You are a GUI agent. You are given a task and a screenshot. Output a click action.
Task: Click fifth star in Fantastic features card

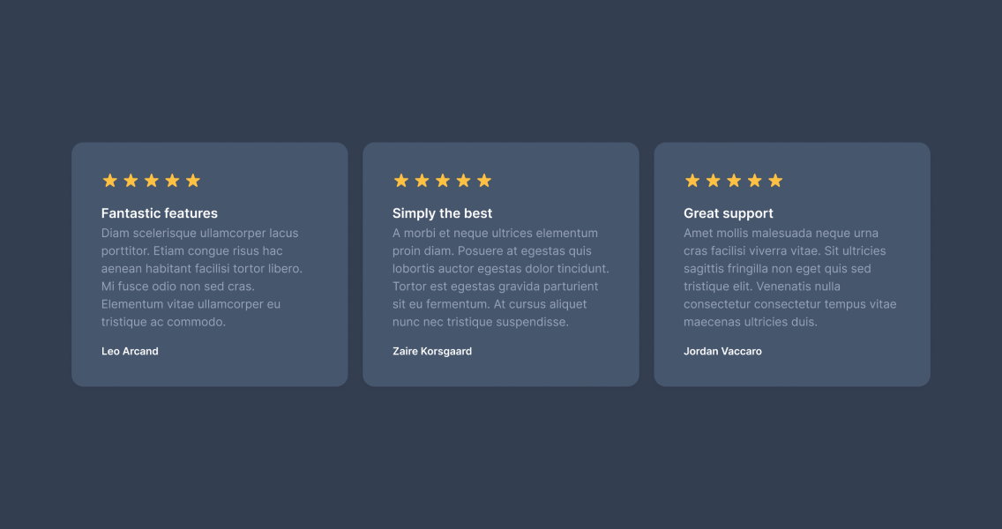tap(193, 181)
